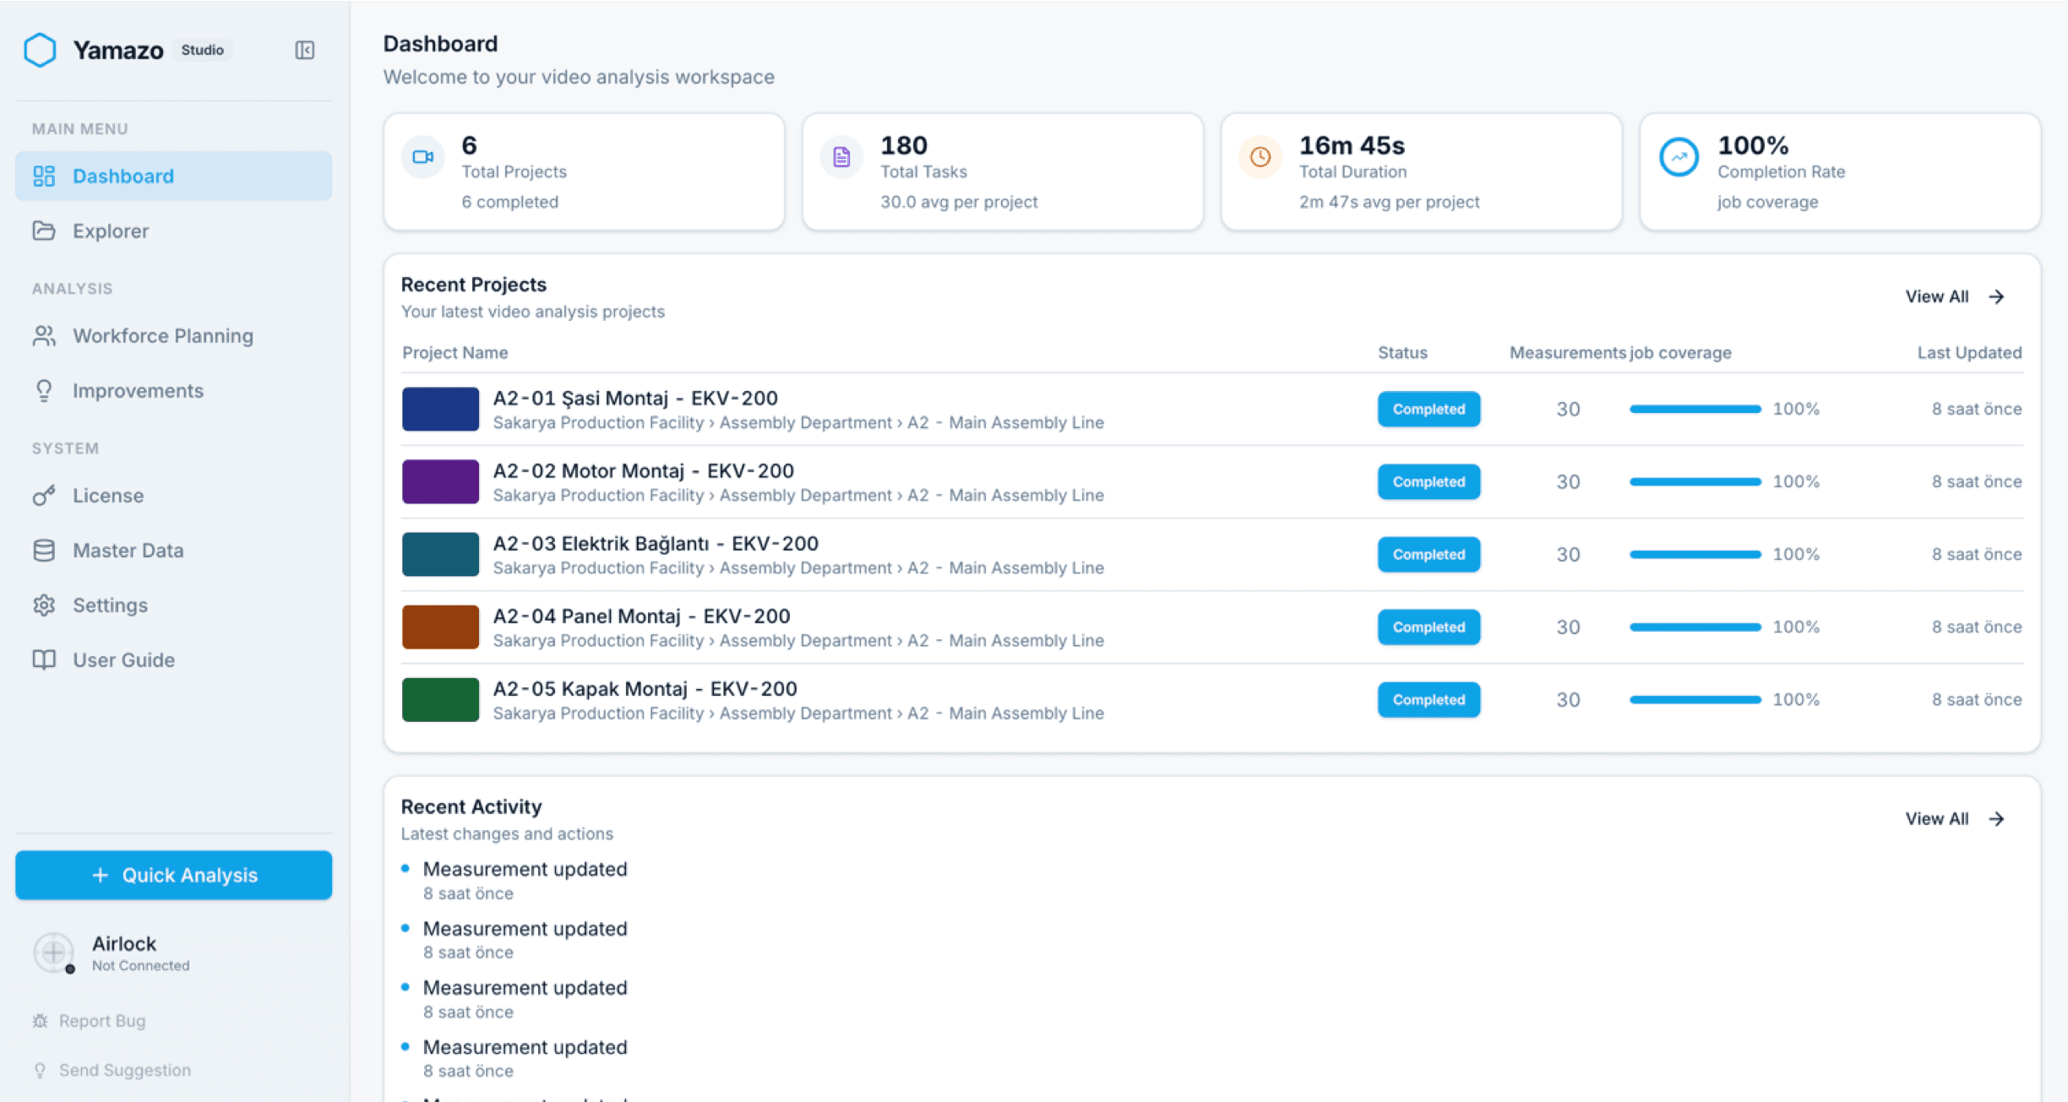Click the A2-05 Kapak Montaj coverage progress bar
This screenshot has width=2068, height=1102.
(x=1695, y=699)
